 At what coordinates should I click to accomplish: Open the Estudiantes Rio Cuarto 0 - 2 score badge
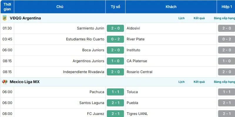click(115, 39)
